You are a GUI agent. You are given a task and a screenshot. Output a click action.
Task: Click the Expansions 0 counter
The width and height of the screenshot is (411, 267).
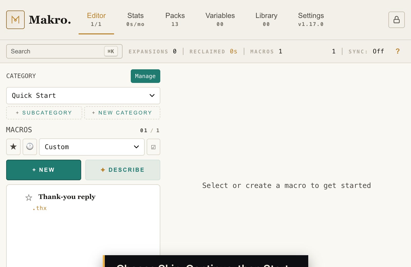[153, 51]
